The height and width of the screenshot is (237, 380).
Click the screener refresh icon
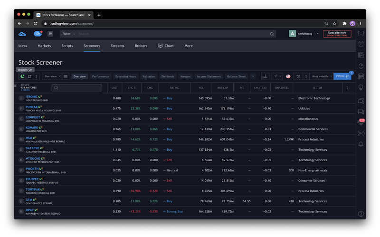pos(29,76)
